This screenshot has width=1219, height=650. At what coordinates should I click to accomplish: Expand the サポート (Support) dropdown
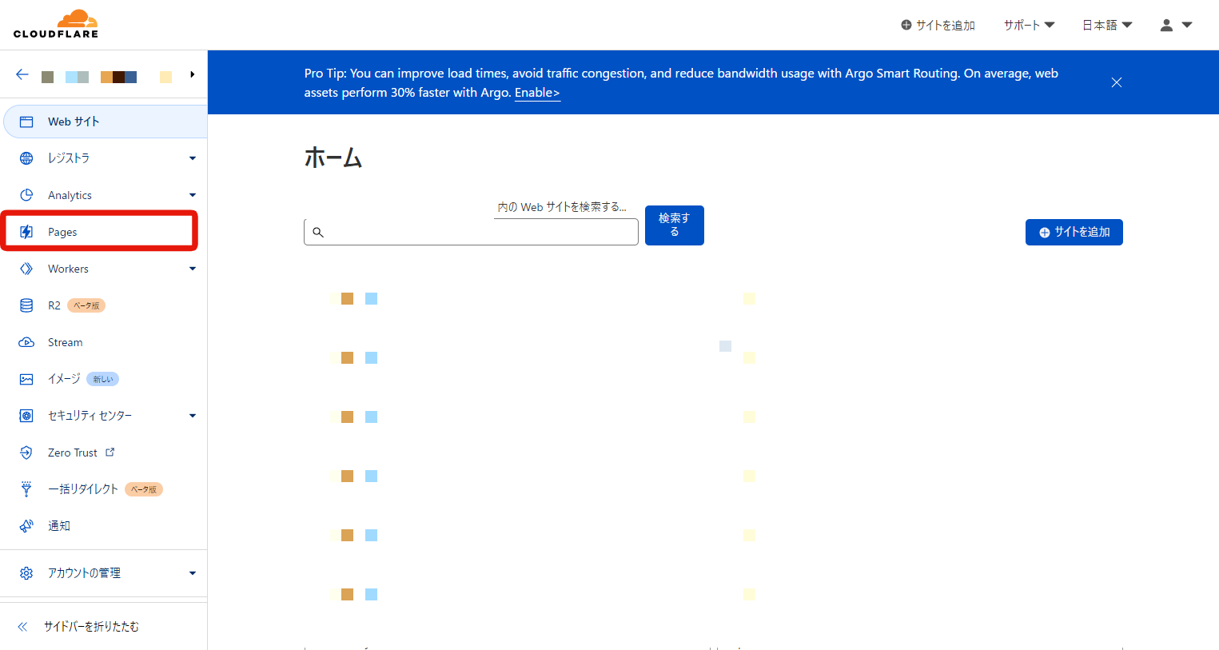(x=1029, y=25)
